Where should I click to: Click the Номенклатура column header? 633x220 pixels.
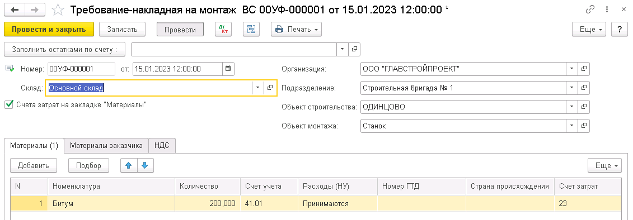[111, 186]
